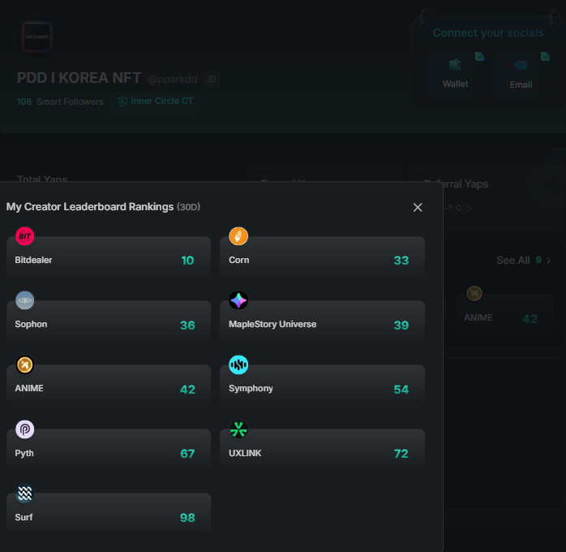Click the Total Yaps label
This screenshot has height=552, width=566.
click(x=42, y=178)
